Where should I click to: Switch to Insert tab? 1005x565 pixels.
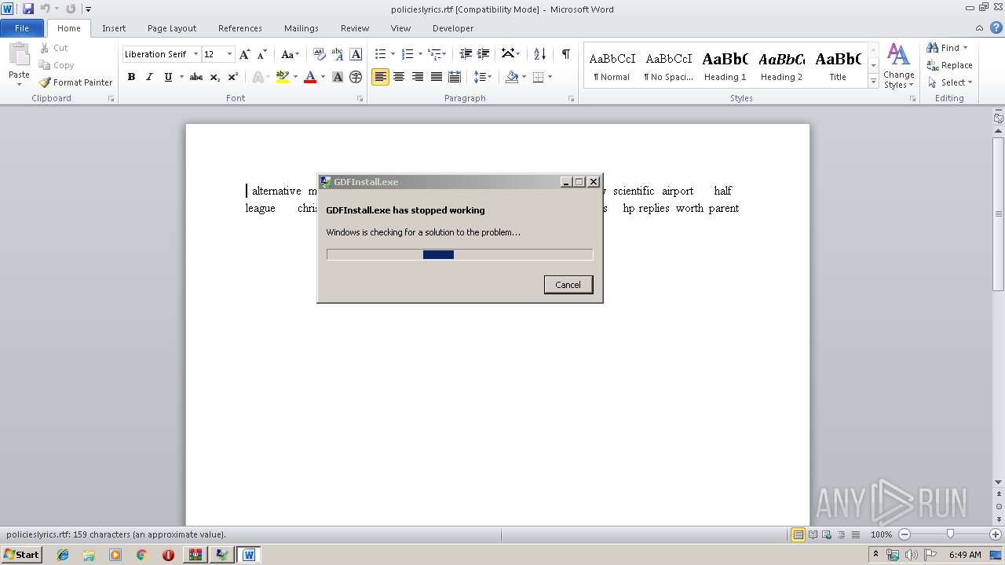click(x=114, y=28)
